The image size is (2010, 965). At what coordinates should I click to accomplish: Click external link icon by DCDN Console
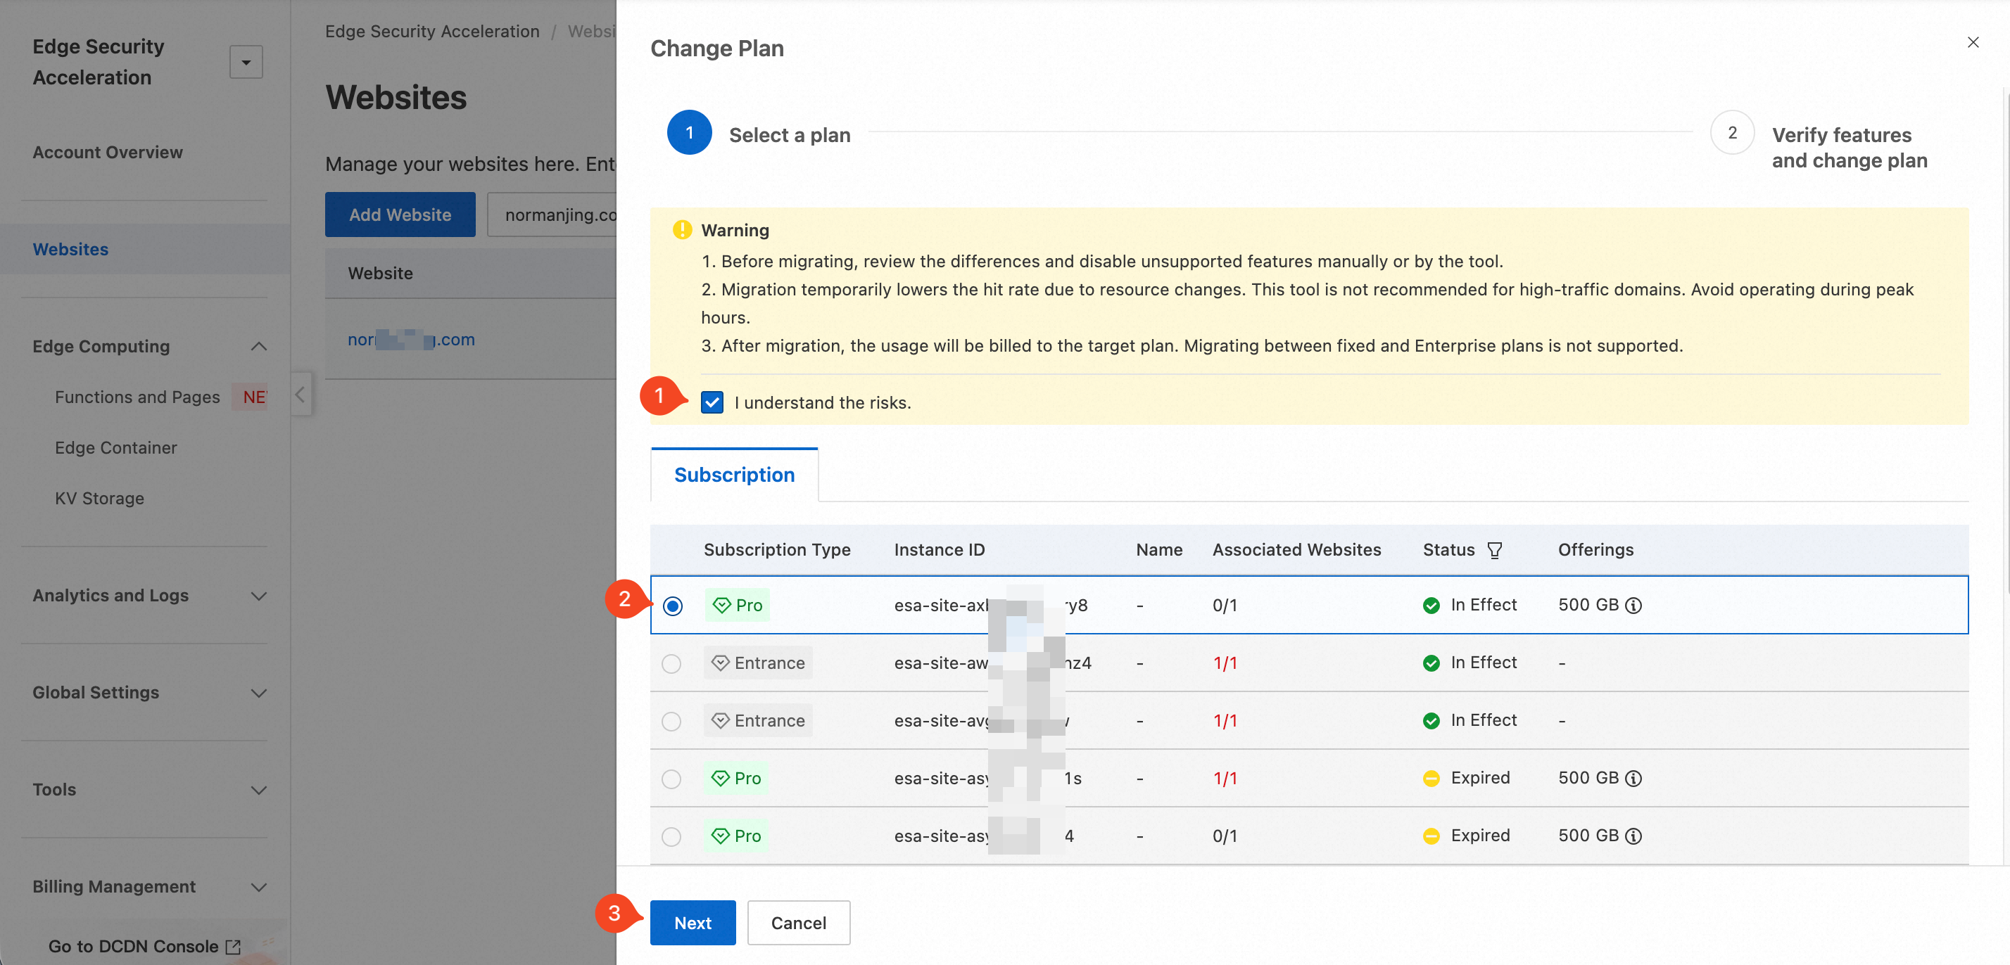point(232,946)
